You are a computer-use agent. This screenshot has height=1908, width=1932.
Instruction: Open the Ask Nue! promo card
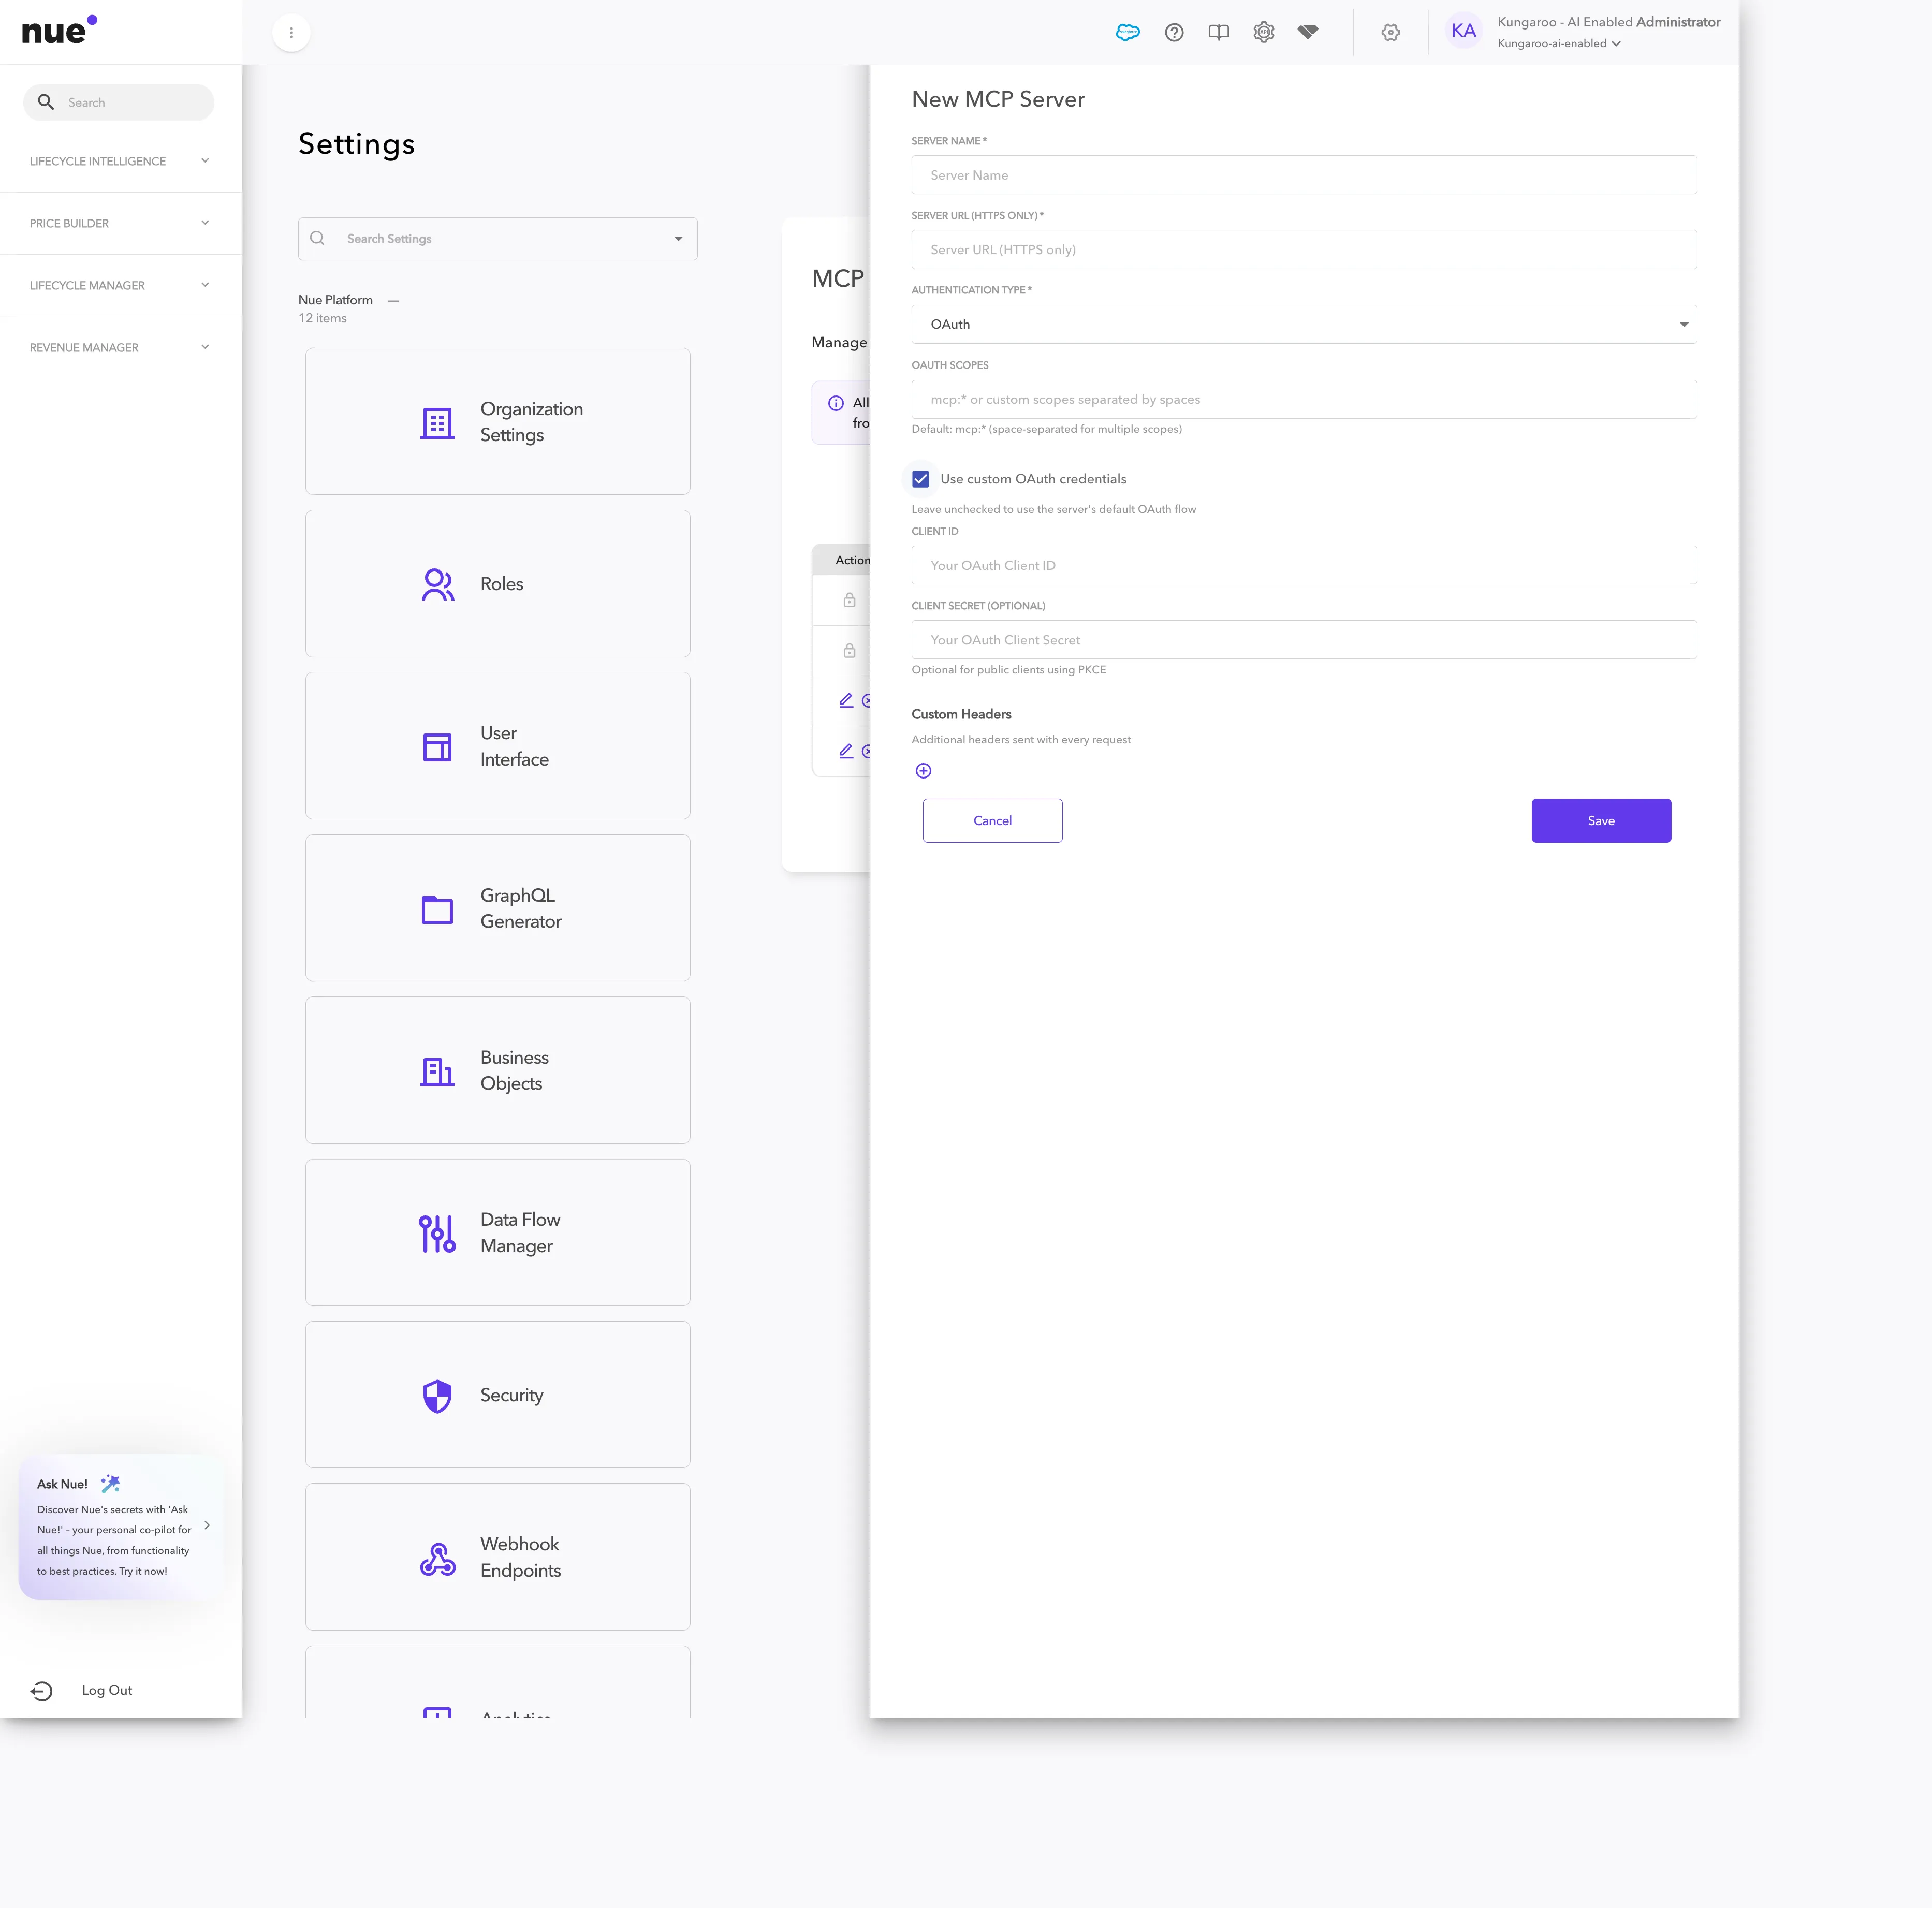pos(120,1526)
